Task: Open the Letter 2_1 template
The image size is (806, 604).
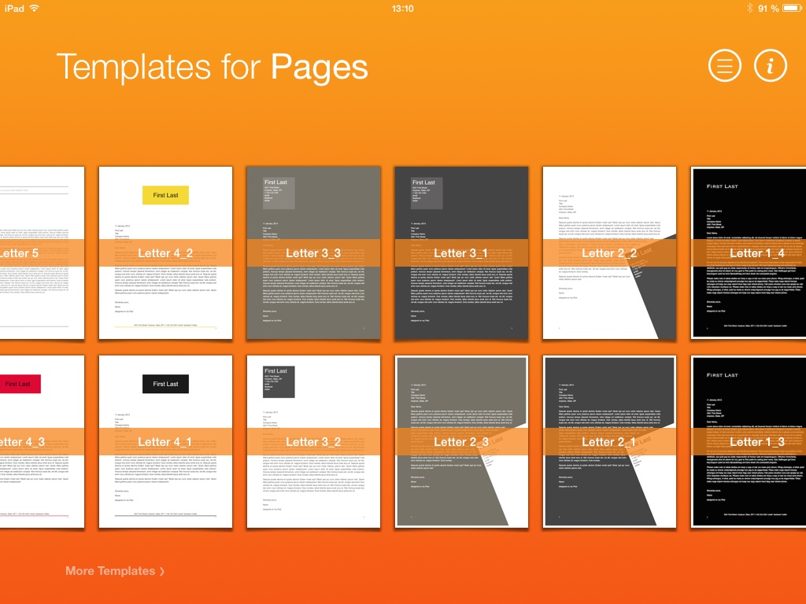Action: [x=609, y=441]
